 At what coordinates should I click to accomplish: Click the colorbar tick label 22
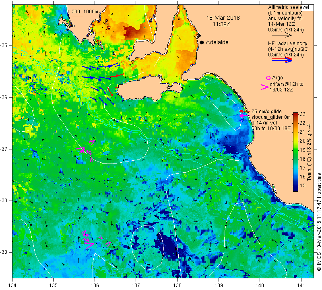point(303,123)
